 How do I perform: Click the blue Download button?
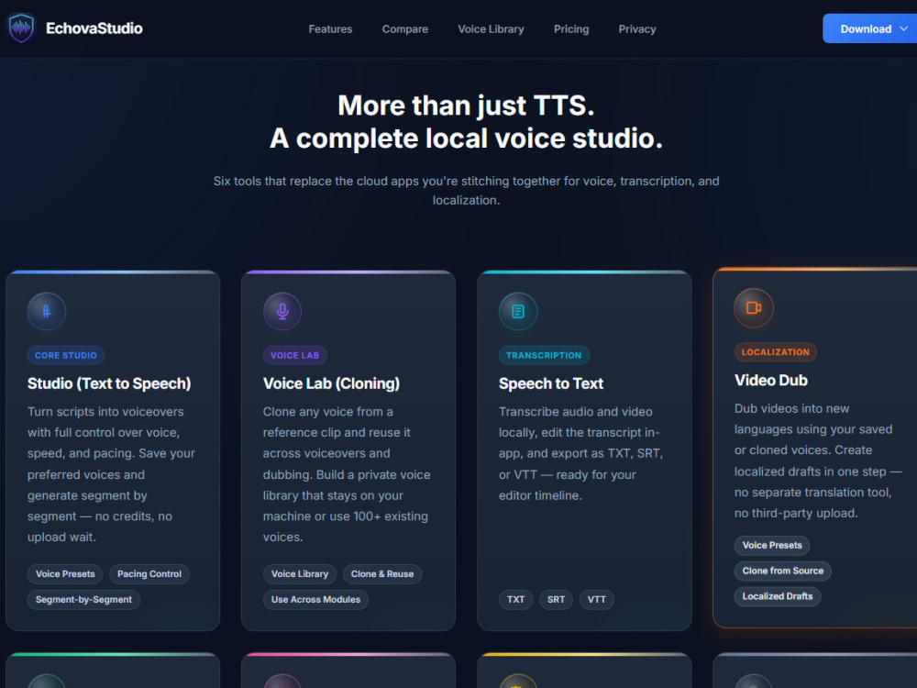869,28
